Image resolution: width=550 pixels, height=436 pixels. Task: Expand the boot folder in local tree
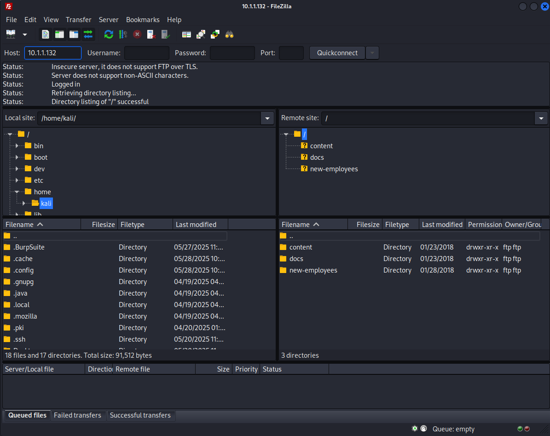pyautogui.click(x=17, y=157)
